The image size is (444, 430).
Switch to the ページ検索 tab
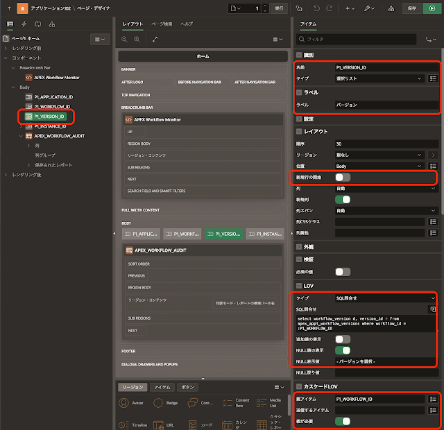point(162,24)
